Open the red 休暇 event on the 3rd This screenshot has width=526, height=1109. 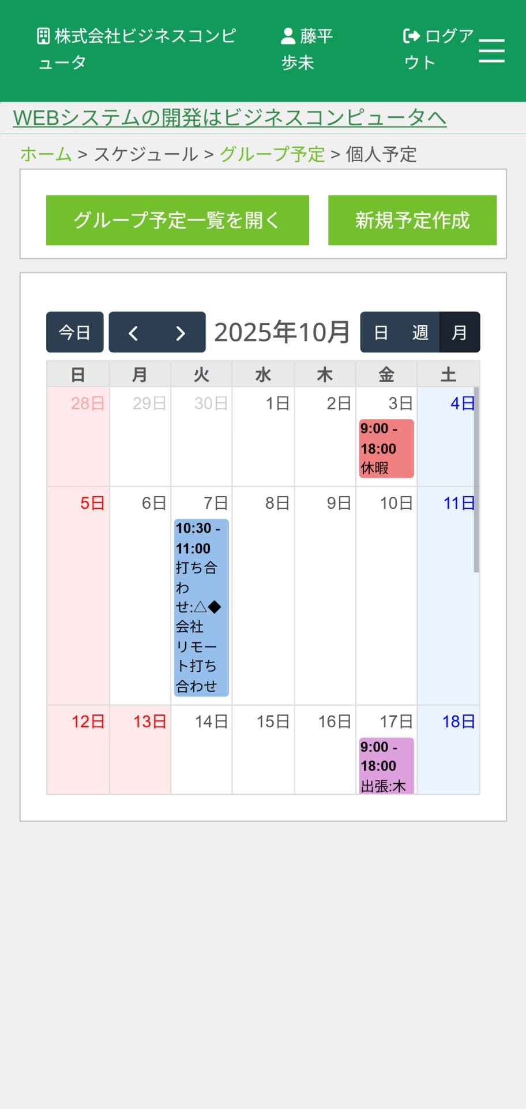[386, 449]
